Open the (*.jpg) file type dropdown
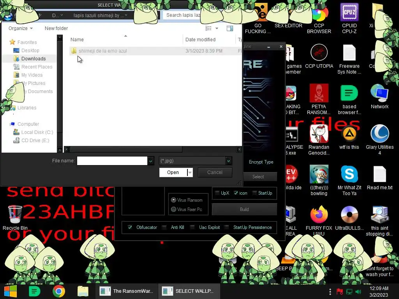This screenshot has height=299, width=399. tap(228, 161)
